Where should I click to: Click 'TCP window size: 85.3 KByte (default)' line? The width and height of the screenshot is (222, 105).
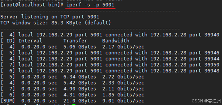pyautogui.click(x=56, y=23)
